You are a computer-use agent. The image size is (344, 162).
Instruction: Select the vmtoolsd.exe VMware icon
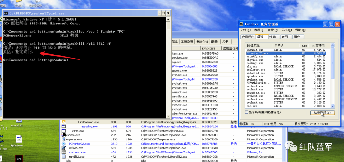point(64,152)
